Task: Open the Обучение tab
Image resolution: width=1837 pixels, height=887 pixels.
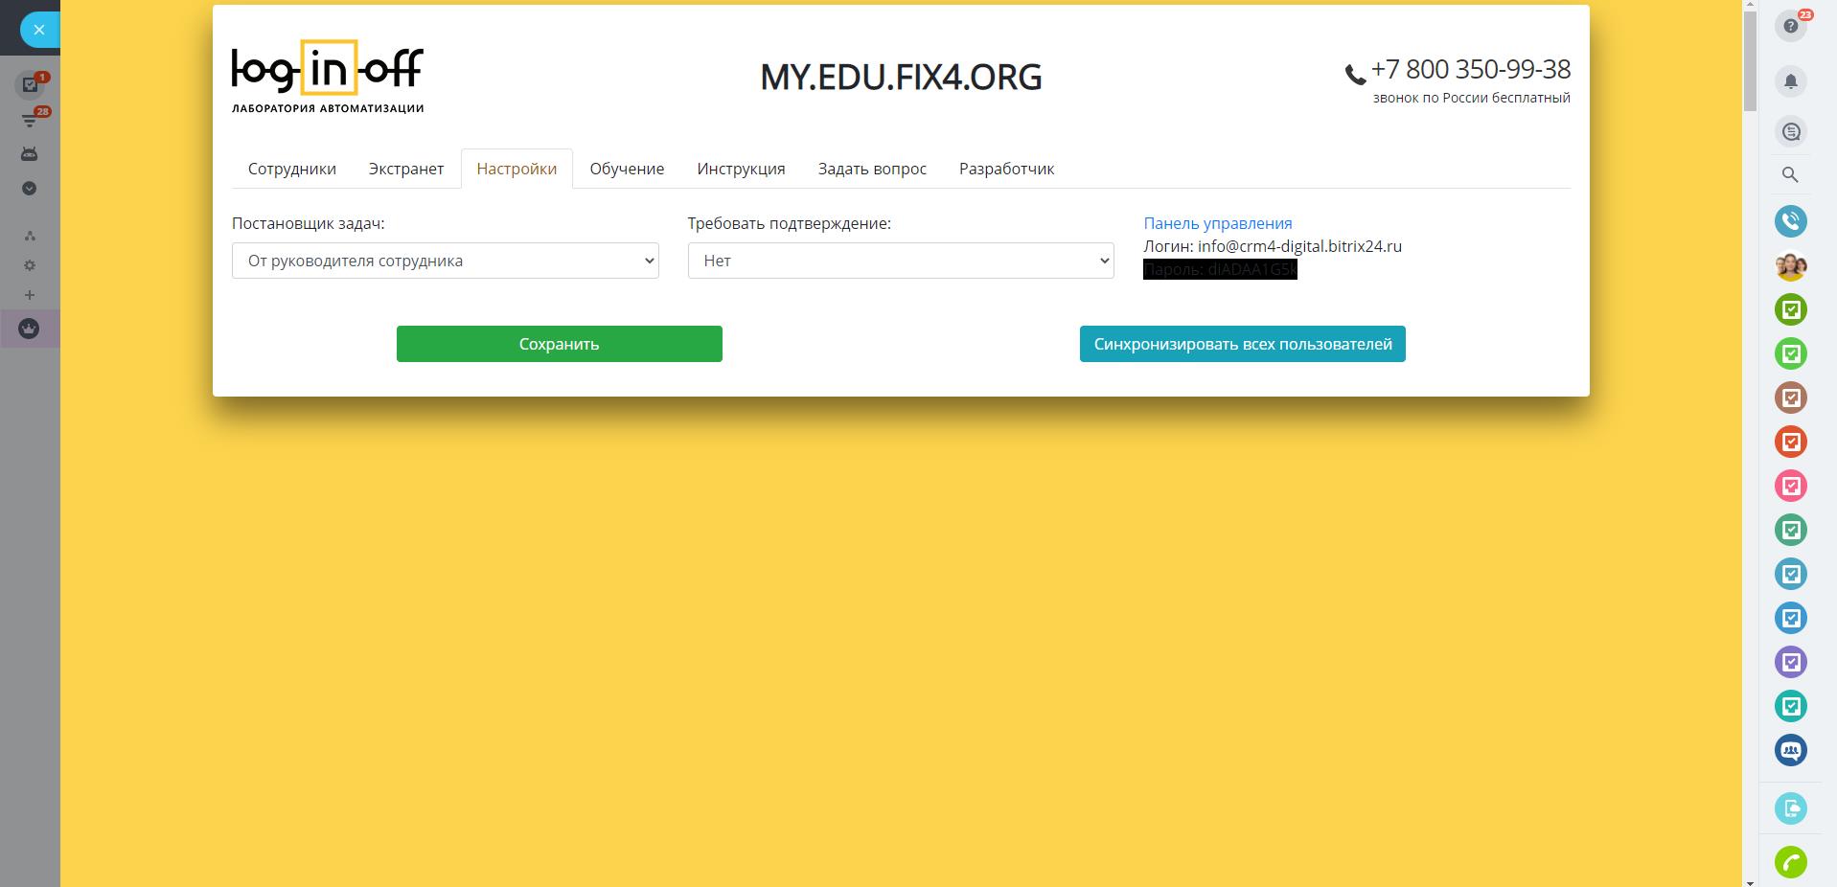Action: 627,169
